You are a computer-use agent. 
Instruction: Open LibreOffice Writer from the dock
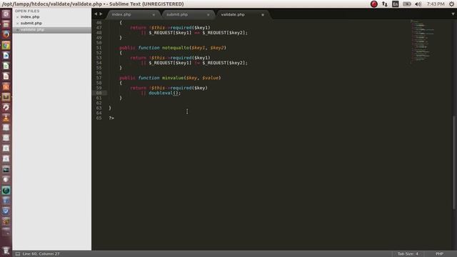click(x=6, y=56)
